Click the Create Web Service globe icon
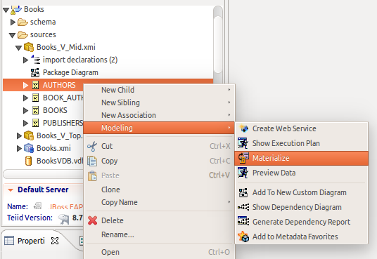This screenshot has width=377, height=259. [x=243, y=128]
